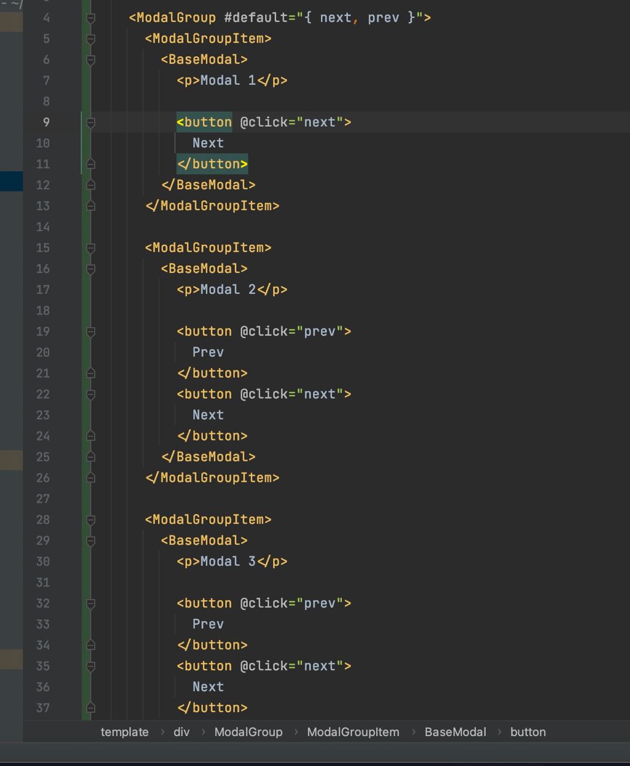Click the tan marker in the left stripe at line 35
The width and height of the screenshot is (630, 766).
11,659
